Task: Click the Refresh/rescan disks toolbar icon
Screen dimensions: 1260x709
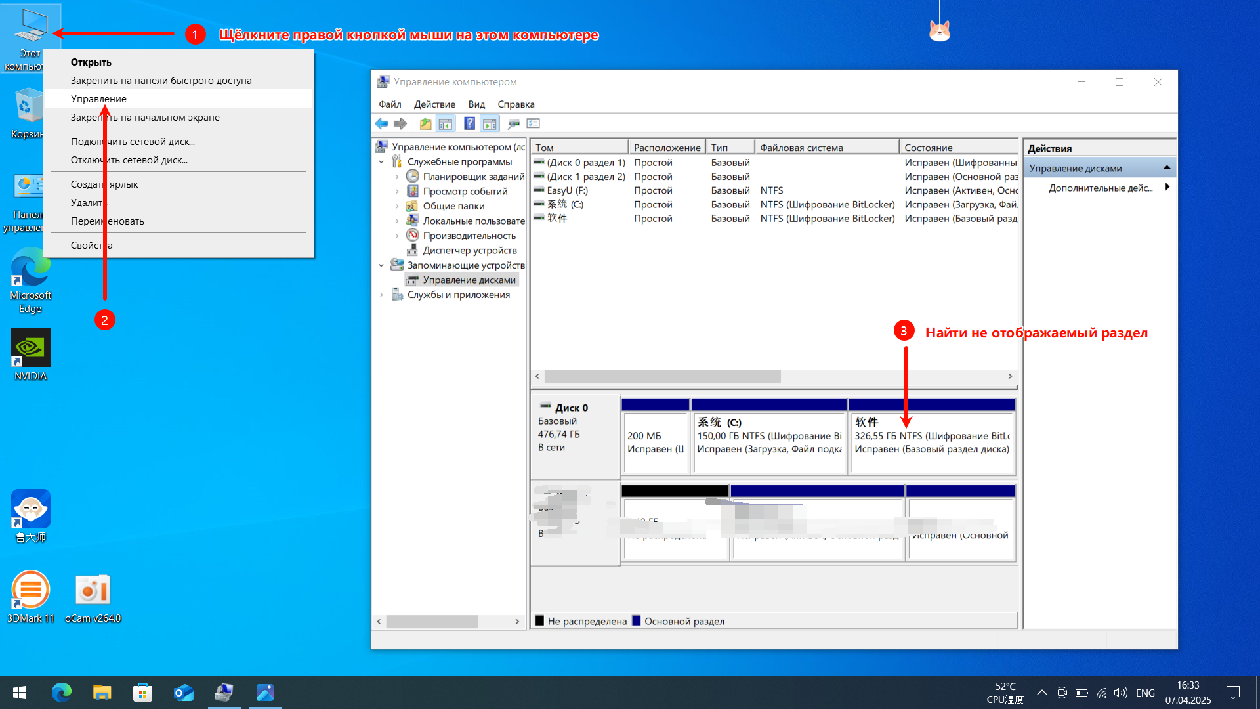Action: 514,123
